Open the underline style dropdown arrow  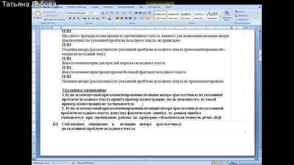pyautogui.click(x=81, y=18)
